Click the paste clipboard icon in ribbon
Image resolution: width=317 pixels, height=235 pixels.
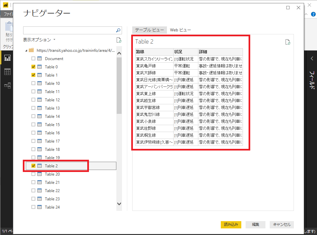(x=9, y=26)
